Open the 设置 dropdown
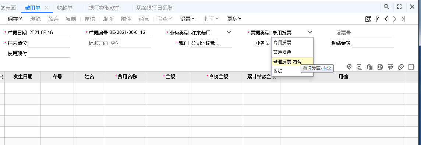This screenshot has width=421, height=145. [x=187, y=19]
